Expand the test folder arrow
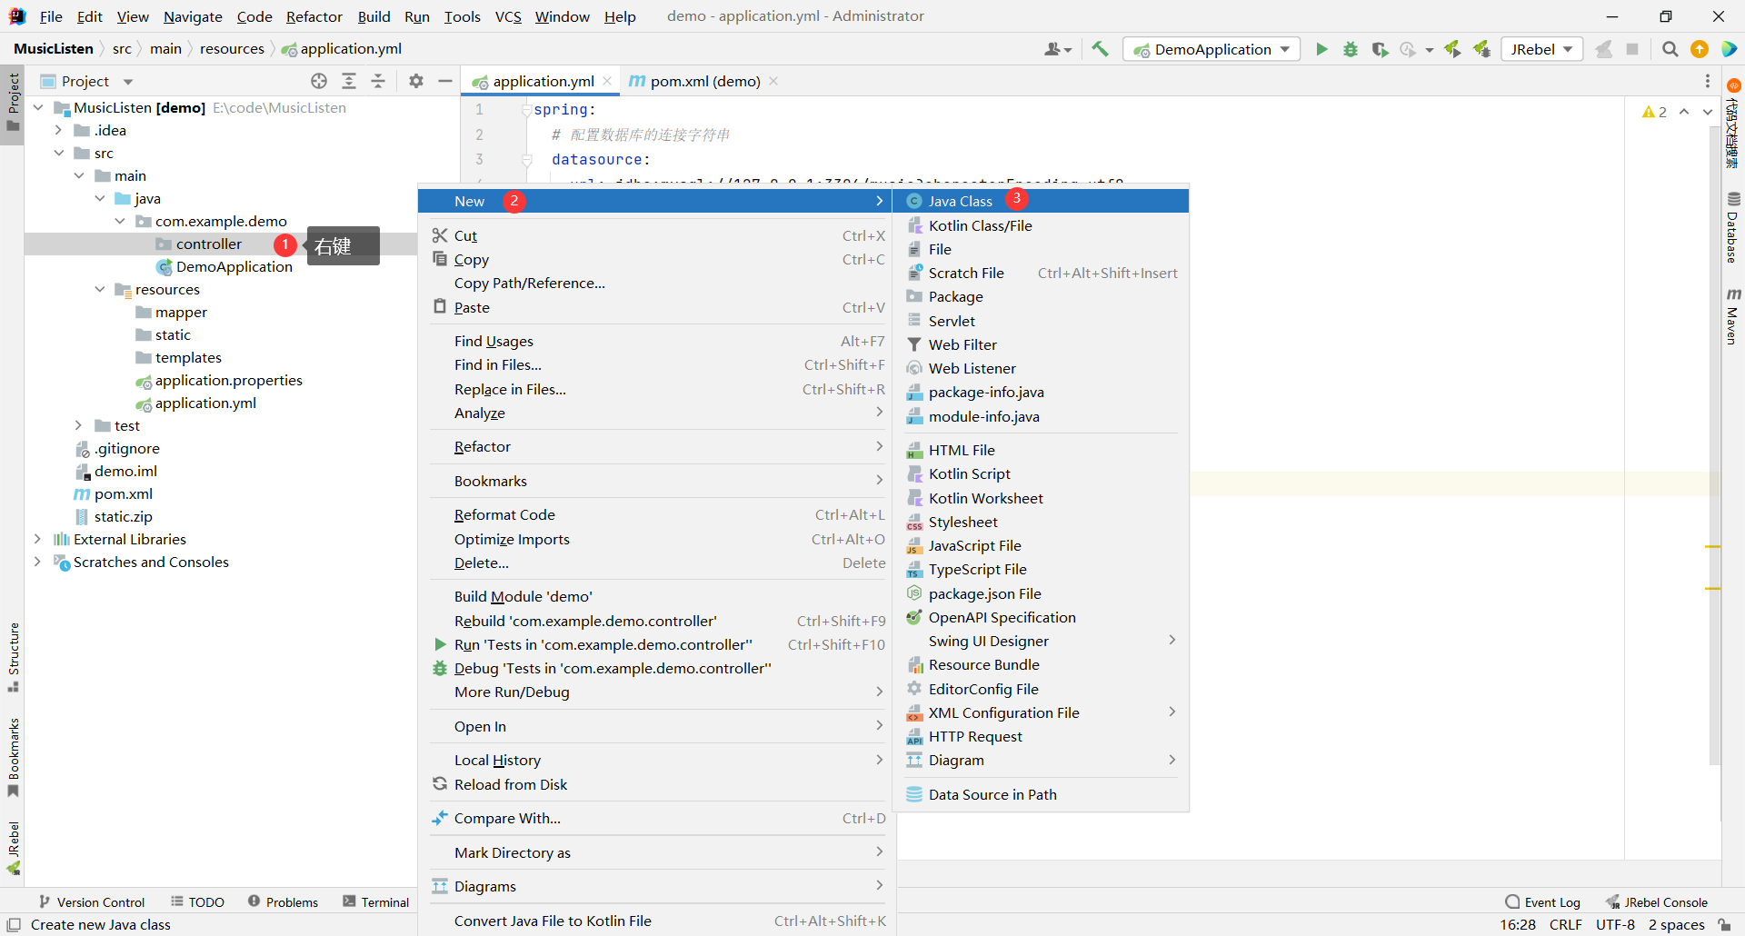1745x936 pixels. [x=79, y=425]
